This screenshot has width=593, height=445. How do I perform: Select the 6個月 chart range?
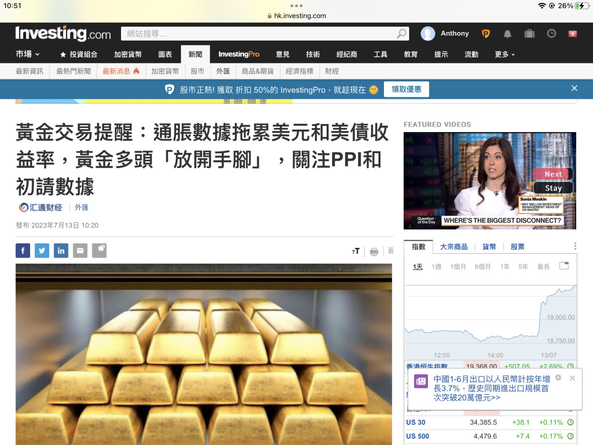[483, 267]
